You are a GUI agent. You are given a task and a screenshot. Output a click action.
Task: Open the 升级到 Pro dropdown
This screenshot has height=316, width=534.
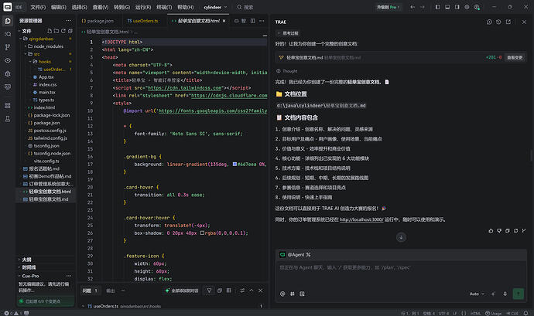click(389, 7)
